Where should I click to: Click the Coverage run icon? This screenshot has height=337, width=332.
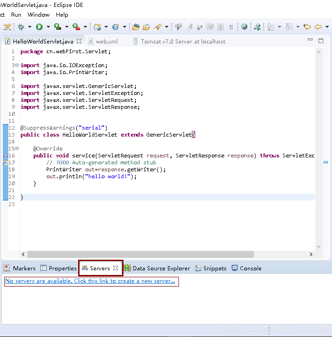point(57,27)
